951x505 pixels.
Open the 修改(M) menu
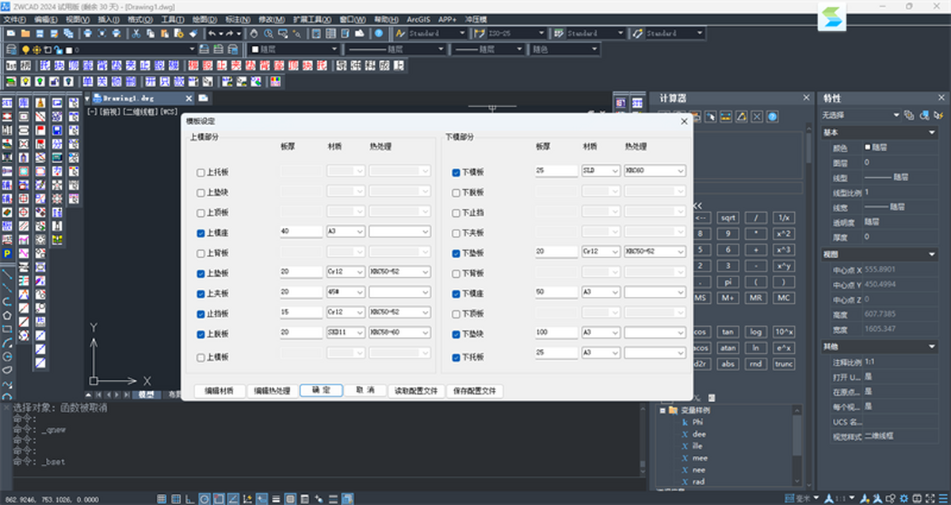click(272, 18)
